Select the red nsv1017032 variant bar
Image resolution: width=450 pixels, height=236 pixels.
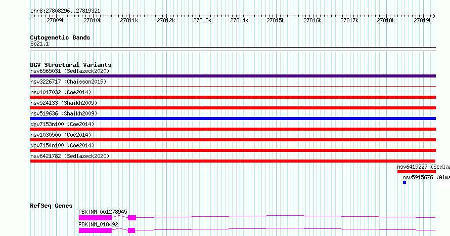[233, 97]
